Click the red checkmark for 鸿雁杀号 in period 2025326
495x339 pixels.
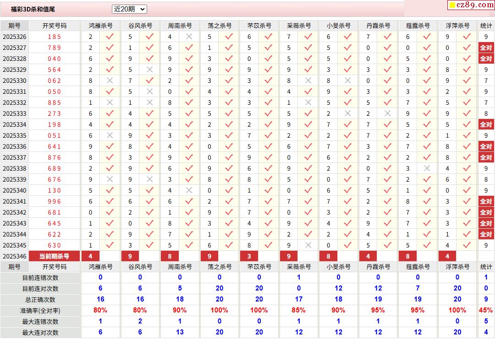coord(110,37)
